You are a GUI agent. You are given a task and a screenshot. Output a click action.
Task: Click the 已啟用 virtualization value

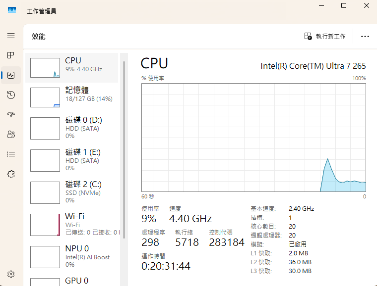pyautogui.click(x=298, y=244)
